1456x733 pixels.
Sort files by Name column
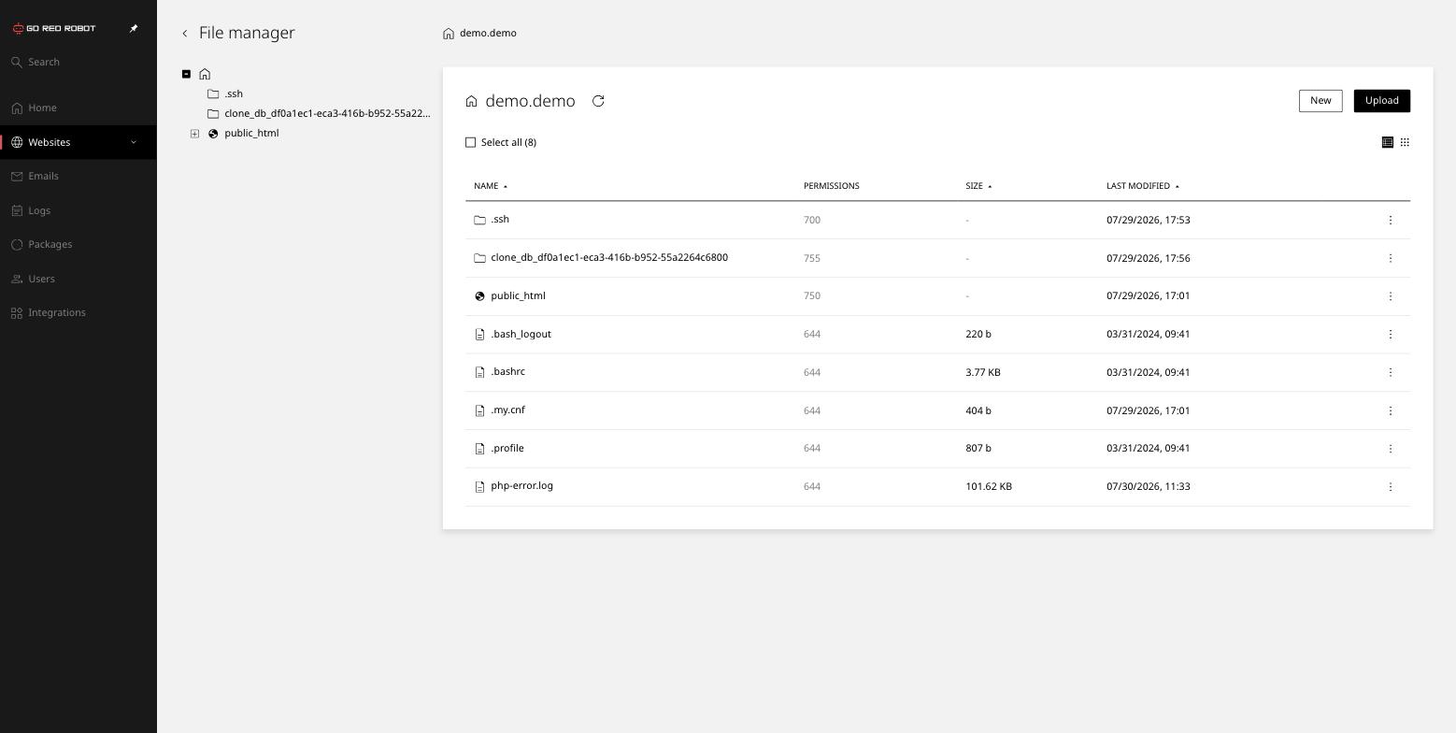(x=491, y=186)
